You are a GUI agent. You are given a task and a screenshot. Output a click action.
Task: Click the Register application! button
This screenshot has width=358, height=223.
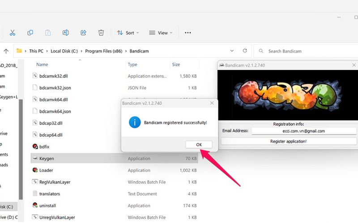tap(289, 141)
